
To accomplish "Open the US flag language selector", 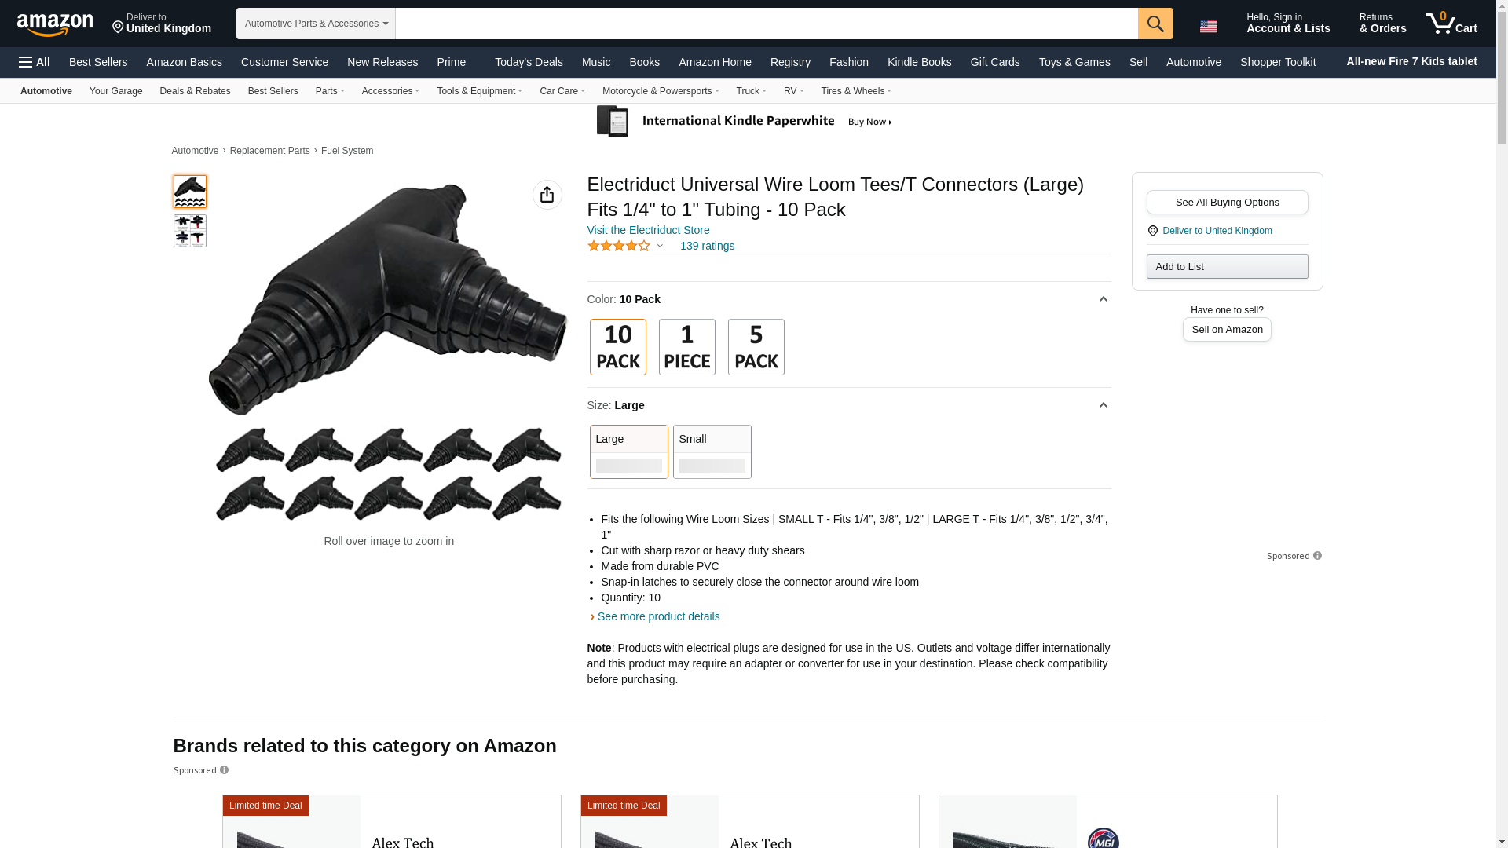I will tap(1208, 26).
